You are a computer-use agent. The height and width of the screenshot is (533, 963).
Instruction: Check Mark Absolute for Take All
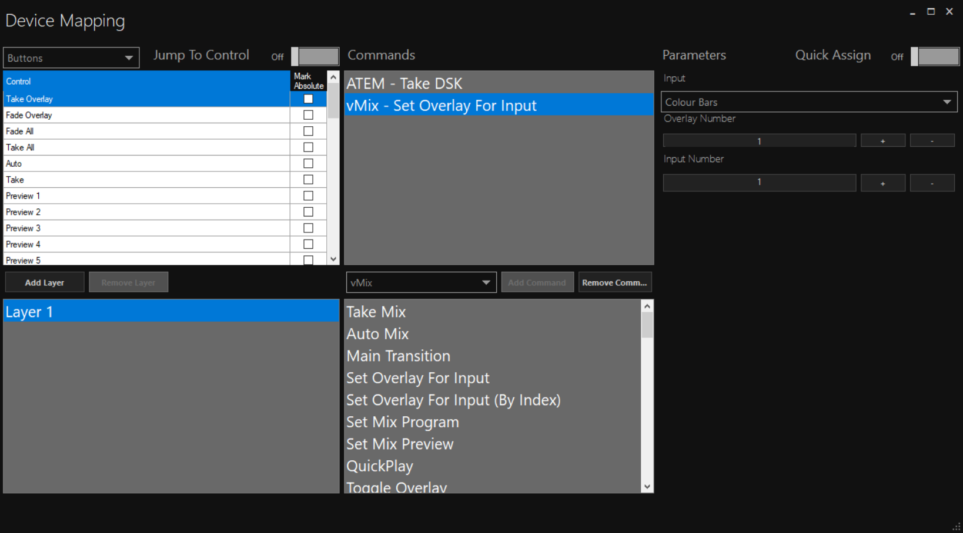(308, 147)
